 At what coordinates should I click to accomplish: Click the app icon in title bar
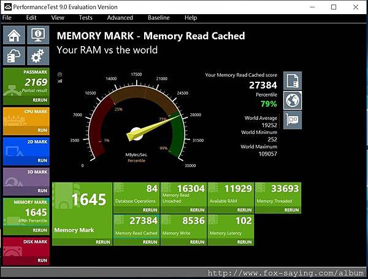click(x=8, y=7)
